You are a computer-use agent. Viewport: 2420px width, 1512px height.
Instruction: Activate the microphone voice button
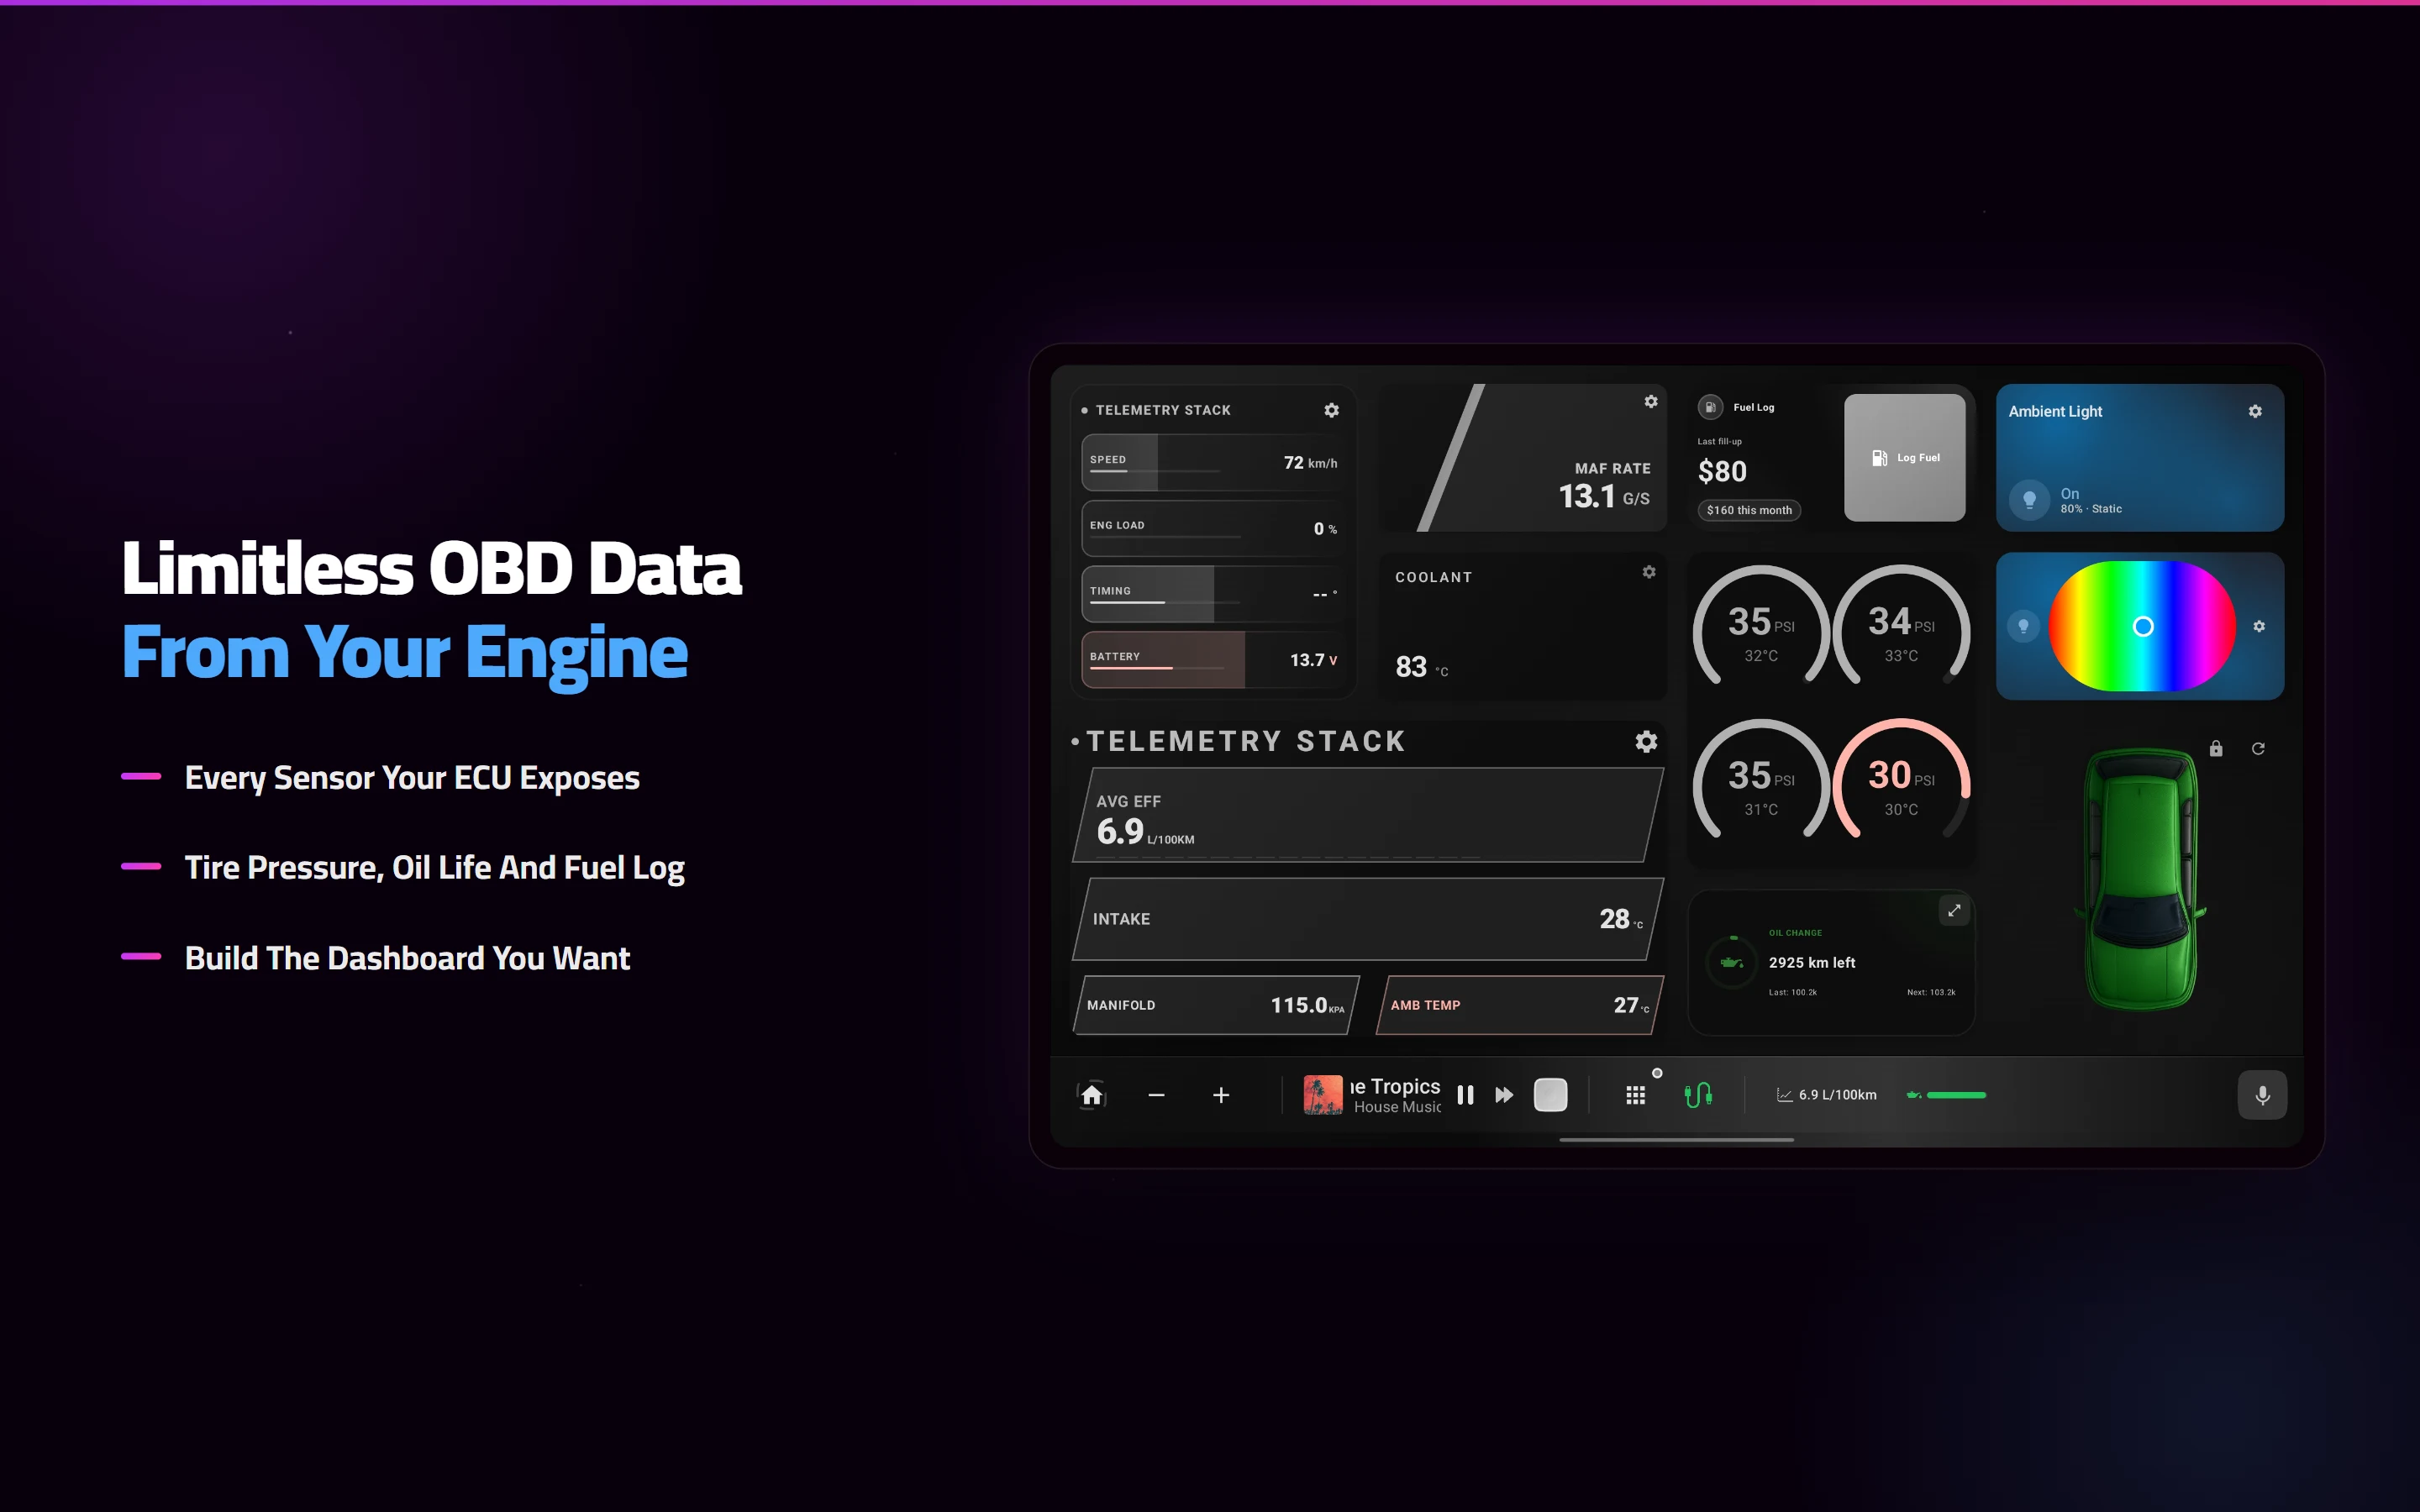(x=2262, y=1095)
